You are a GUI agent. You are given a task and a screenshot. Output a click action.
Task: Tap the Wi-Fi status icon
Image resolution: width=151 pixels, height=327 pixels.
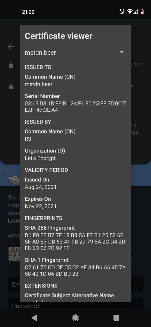pyautogui.click(x=130, y=12)
